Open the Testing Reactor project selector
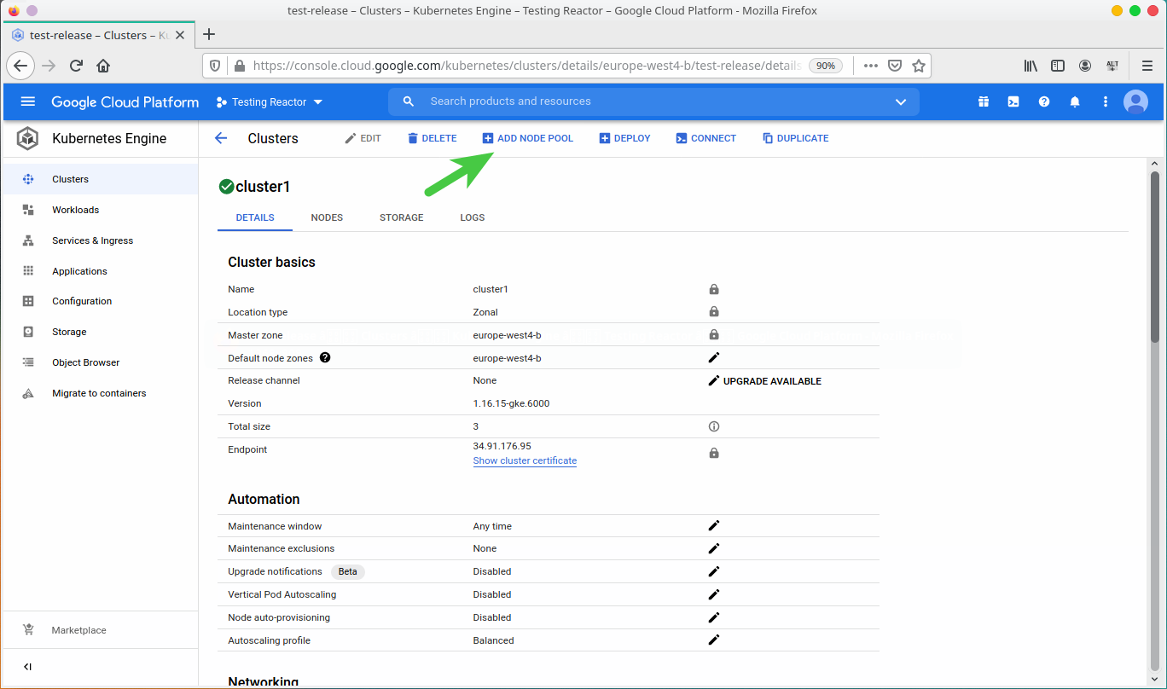 270,101
